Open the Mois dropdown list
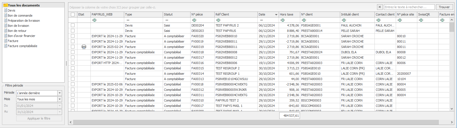The height and width of the screenshot is (128, 457). (x=60, y=99)
